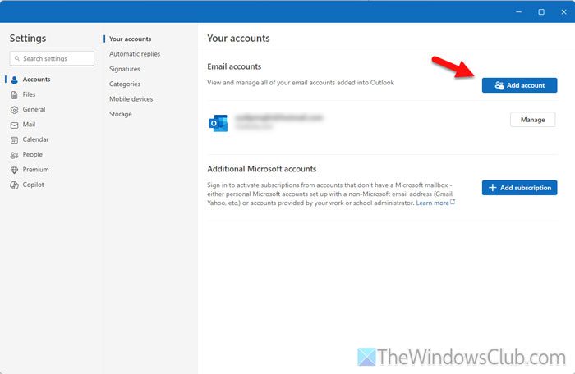The width and height of the screenshot is (575, 374).
Task: Click the Copilot icon in sidebar
Action: tap(14, 185)
